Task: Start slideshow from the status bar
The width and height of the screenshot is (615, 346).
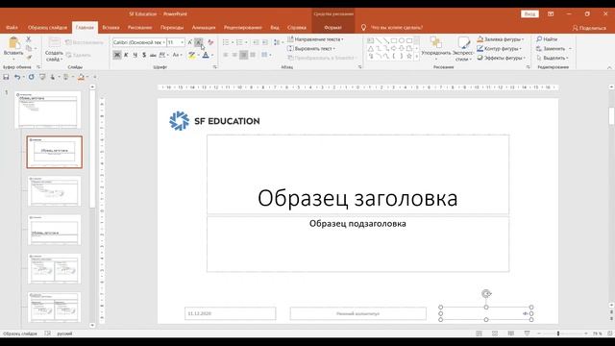Action: coord(527,334)
